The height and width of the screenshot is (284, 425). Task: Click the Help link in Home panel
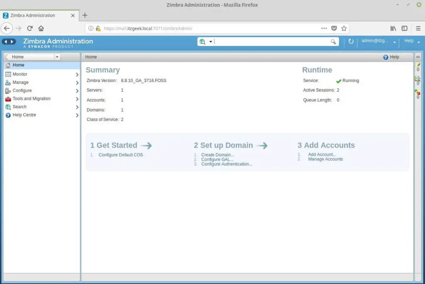(x=391, y=57)
